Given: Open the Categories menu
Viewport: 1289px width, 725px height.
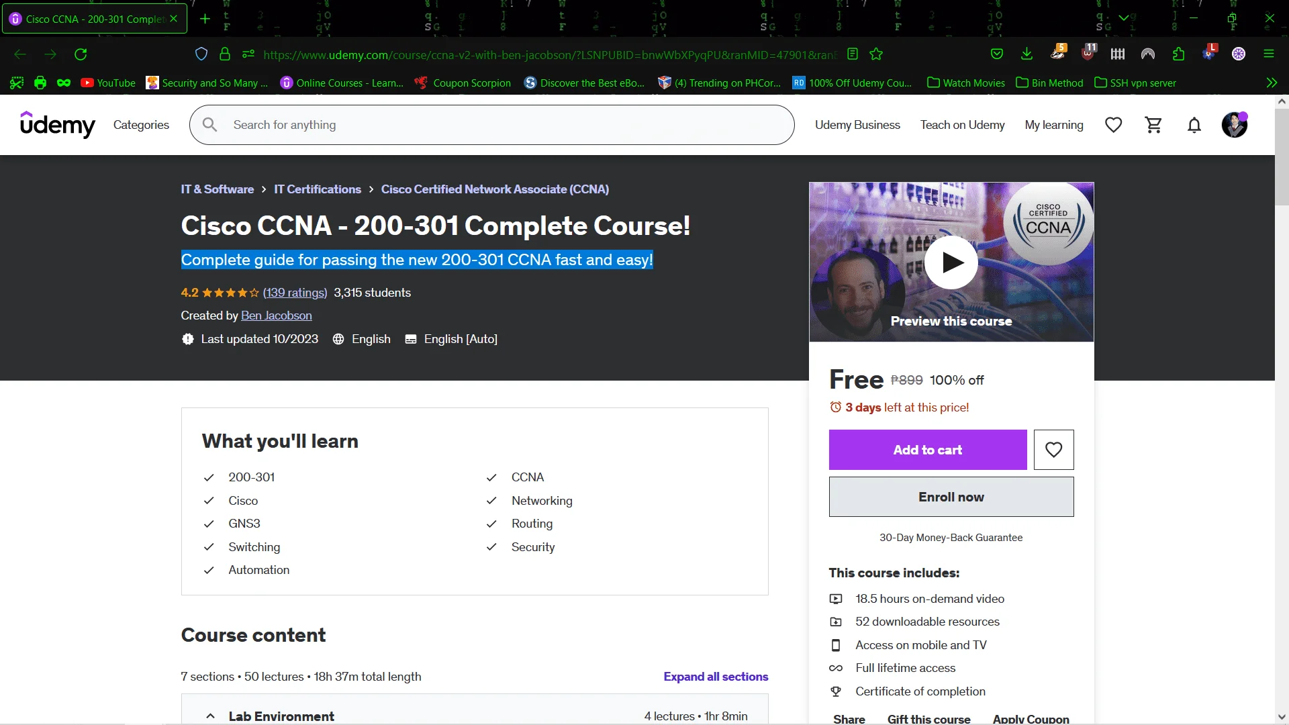Looking at the screenshot, I should pos(141,125).
